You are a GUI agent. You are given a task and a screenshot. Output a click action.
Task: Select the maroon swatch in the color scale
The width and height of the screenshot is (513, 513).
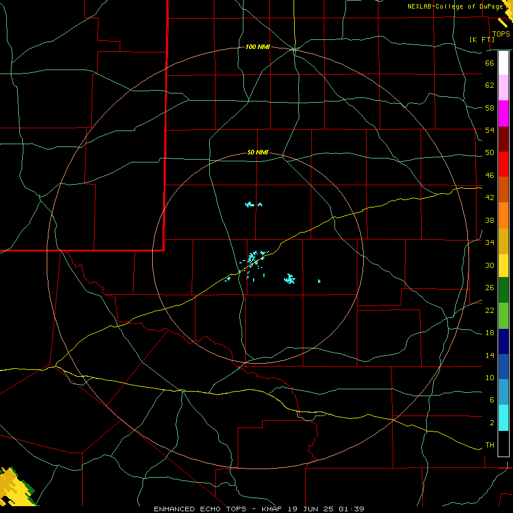[x=503, y=139]
